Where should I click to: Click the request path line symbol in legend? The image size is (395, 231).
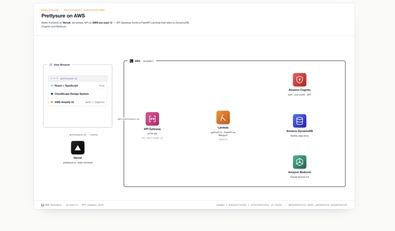[84, 205]
